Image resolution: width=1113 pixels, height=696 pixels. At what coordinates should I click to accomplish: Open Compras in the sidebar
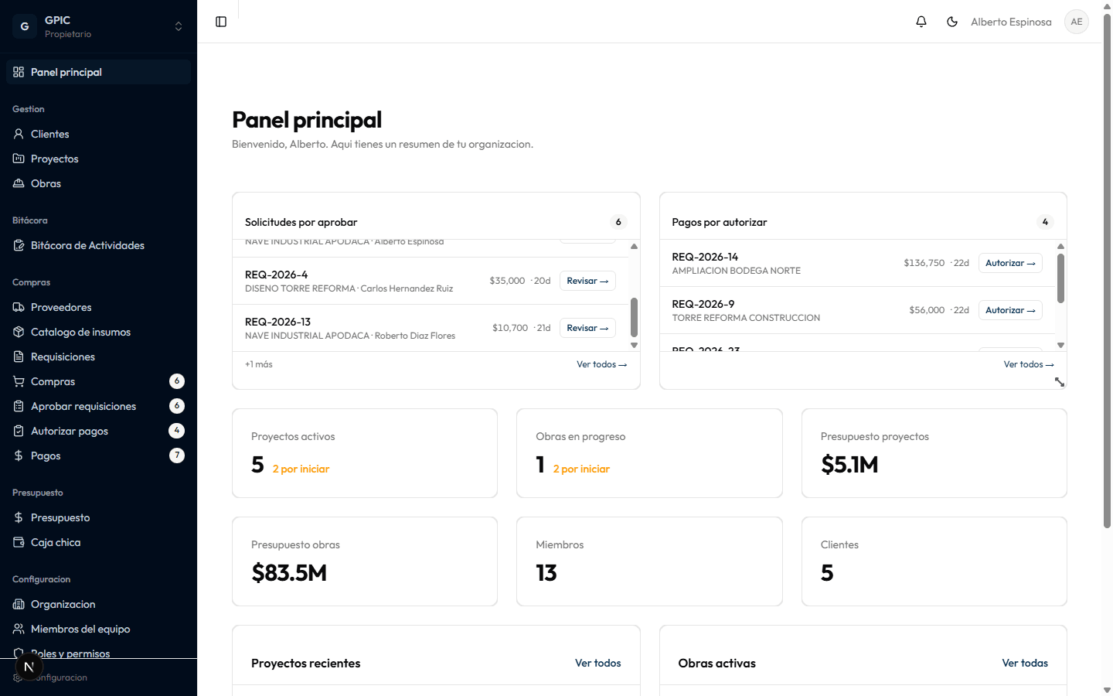click(x=98, y=381)
